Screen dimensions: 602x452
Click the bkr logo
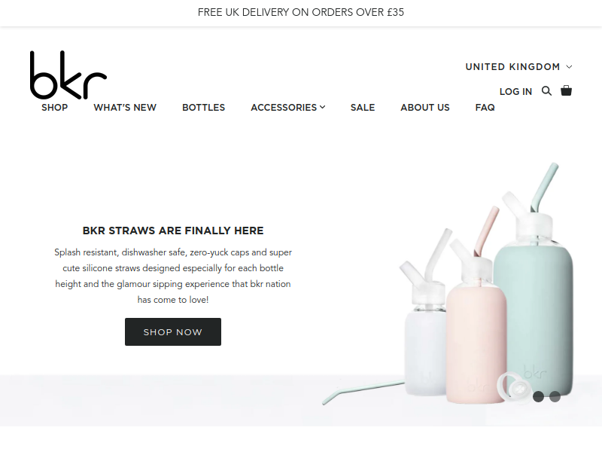[x=68, y=75]
